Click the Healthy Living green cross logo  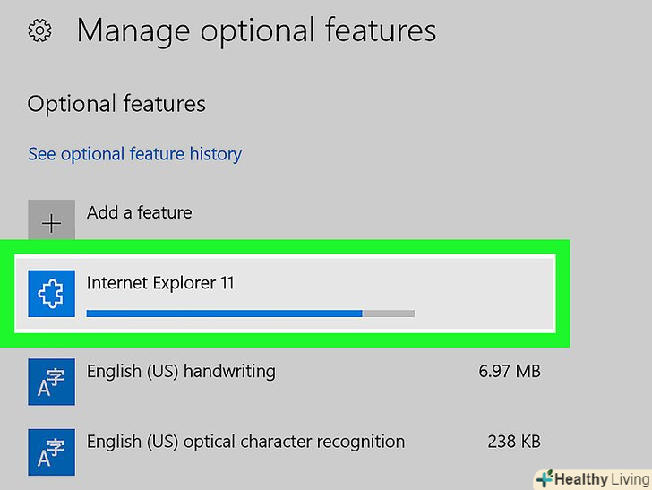[544, 478]
